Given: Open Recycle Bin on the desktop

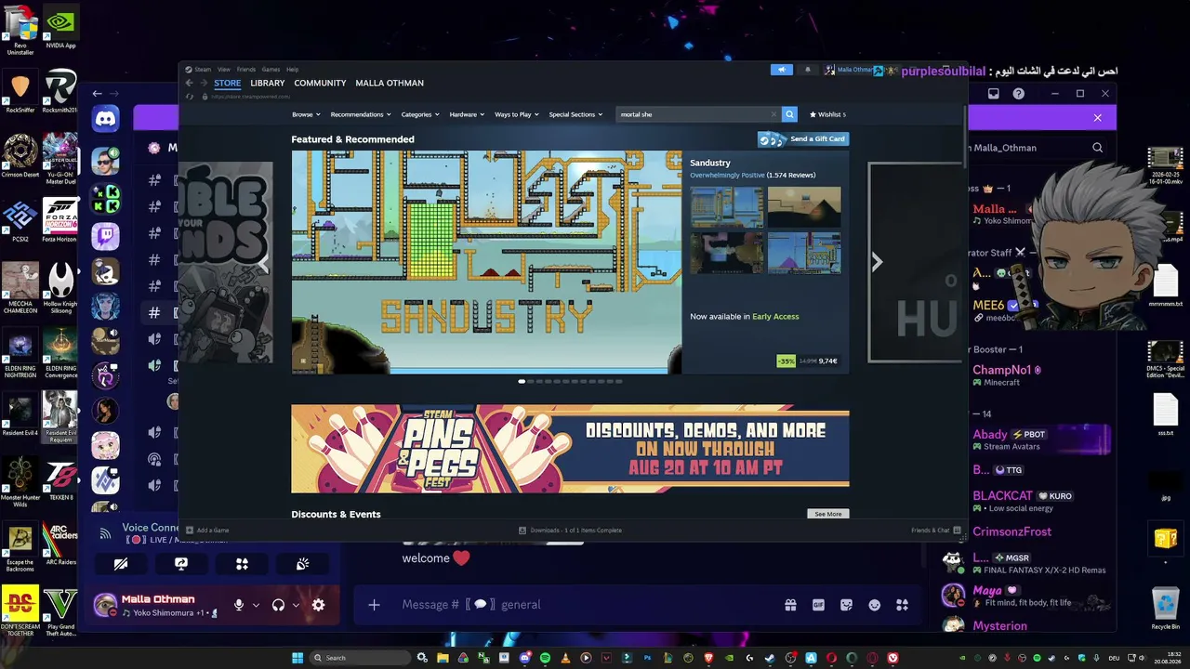Looking at the screenshot, I should (1166, 609).
